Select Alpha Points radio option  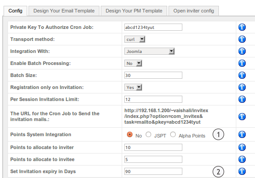pyautogui.click(x=173, y=134)
